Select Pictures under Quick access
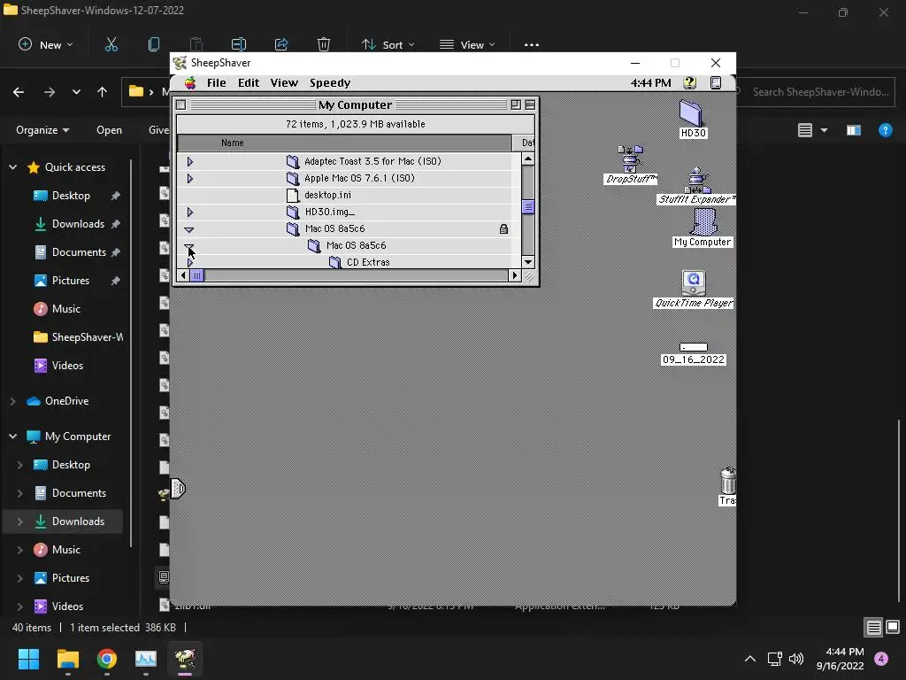The height and width of the screenshot is (680, 906). pos(71,281)
